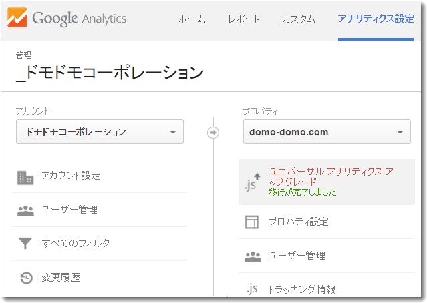Click the .js icon for トラッキング情報
Viewport: 427px width, 303px height.
(x=252, y=288)
